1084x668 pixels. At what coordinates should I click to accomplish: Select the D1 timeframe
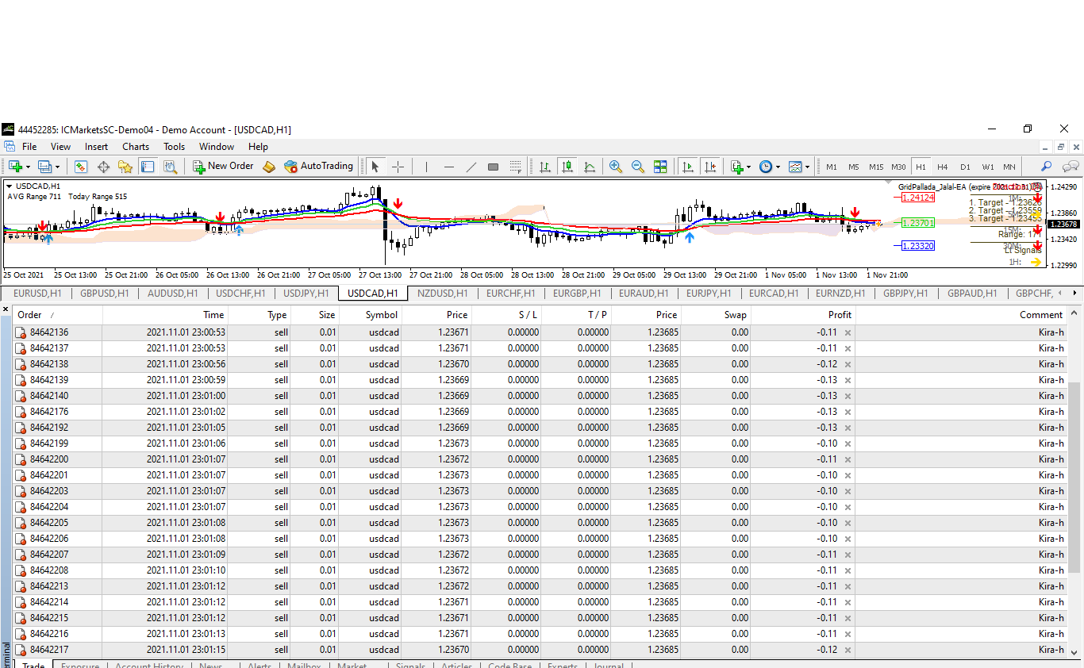click(965, 167)
